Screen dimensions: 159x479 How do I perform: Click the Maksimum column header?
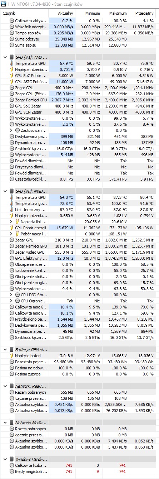click(116, 13)
